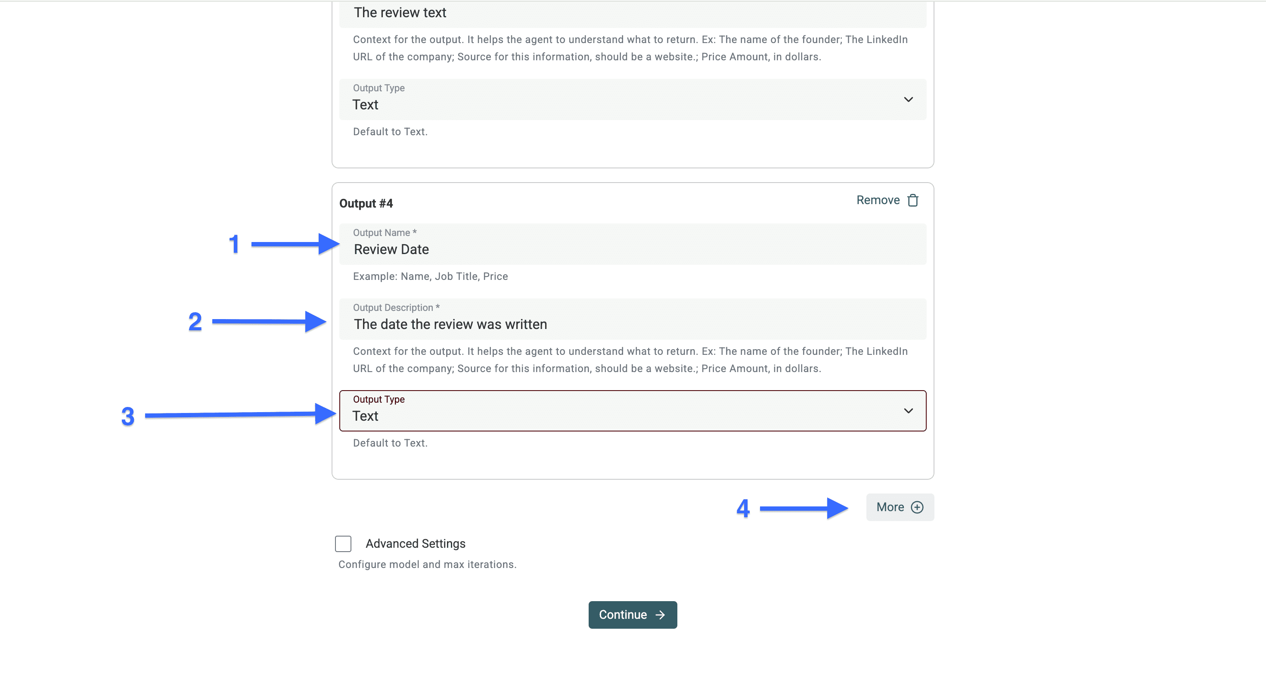Click the chevron in the upper Output Type

point(908,99)
